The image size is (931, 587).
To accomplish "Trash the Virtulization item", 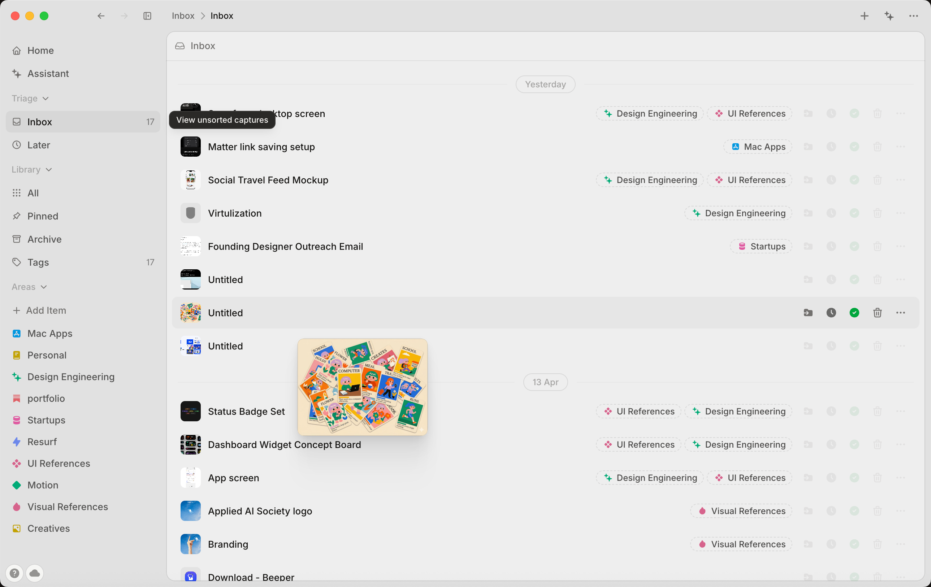I will click(877, 213).
